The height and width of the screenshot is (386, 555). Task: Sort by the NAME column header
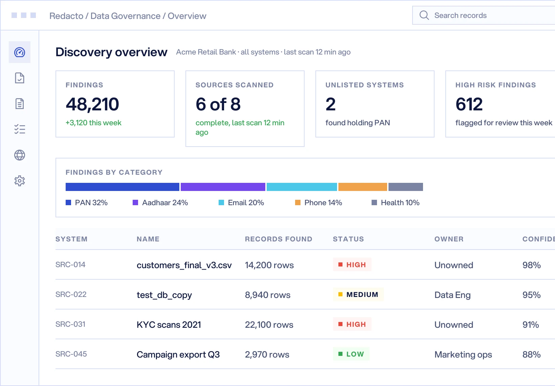click(x=148, y=239)
